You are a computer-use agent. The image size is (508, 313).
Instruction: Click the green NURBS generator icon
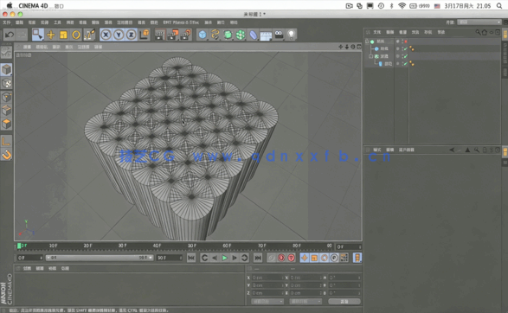click(x=228, y=35)
